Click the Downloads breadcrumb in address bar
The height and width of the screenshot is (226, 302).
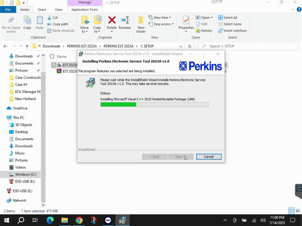click(51, 46)
